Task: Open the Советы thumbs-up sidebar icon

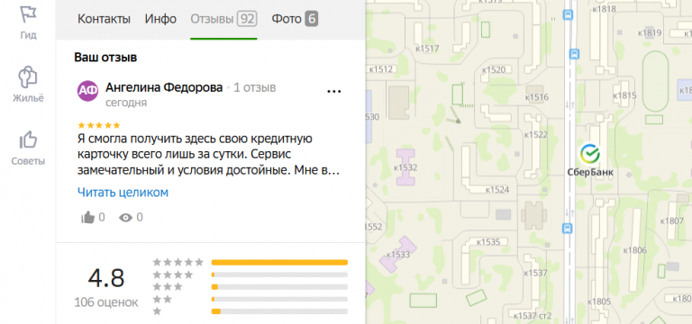Action: [x=28, y=140]
